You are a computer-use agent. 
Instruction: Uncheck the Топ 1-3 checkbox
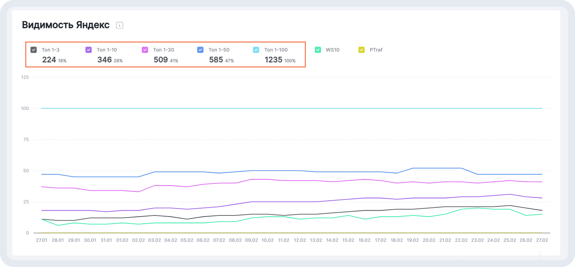pyautogui.click(x=34, y=50)
